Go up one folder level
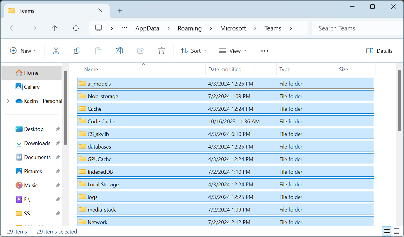 (55, 28)
